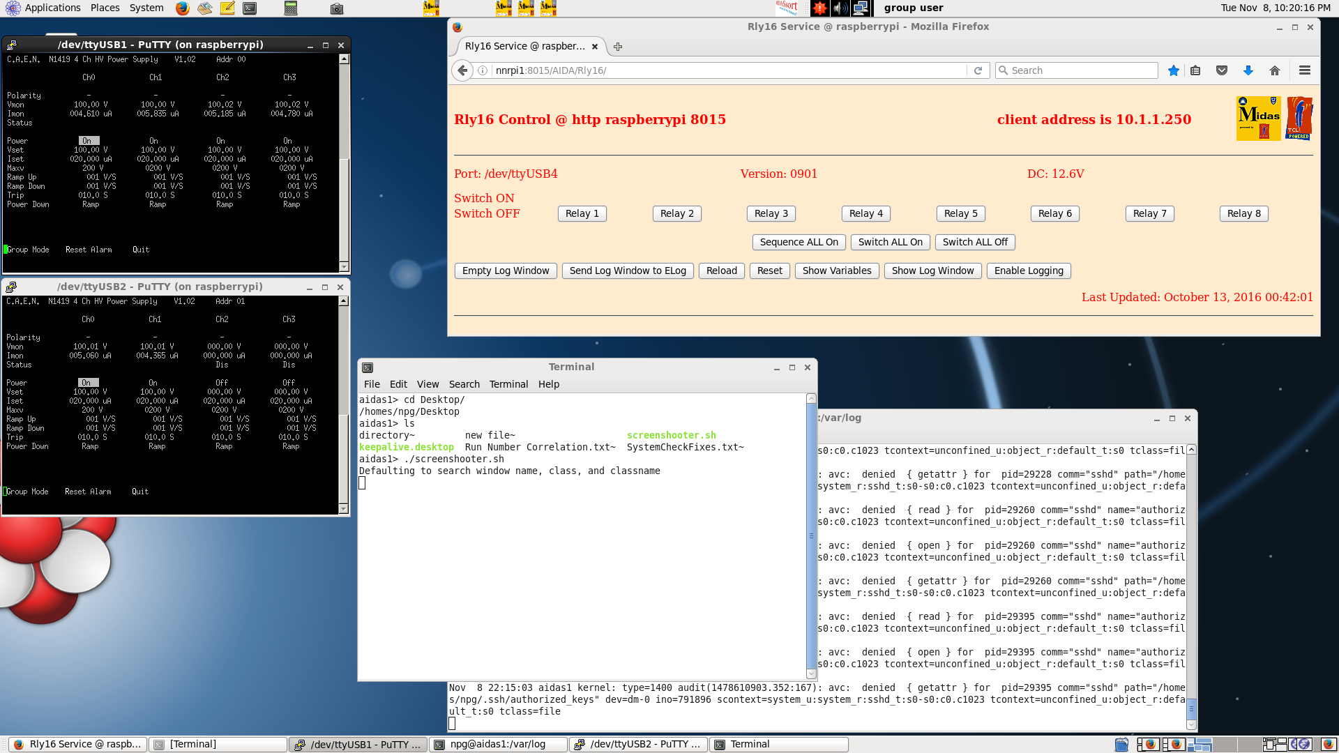The width and height of the screenshot is (1339, 753).
Task: Open the screenshot camera launcher
Action: pos(337,8)
